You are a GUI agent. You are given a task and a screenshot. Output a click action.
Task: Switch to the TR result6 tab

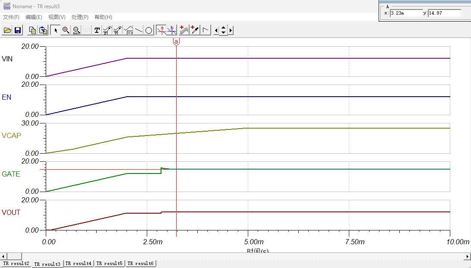click(140, 264)
